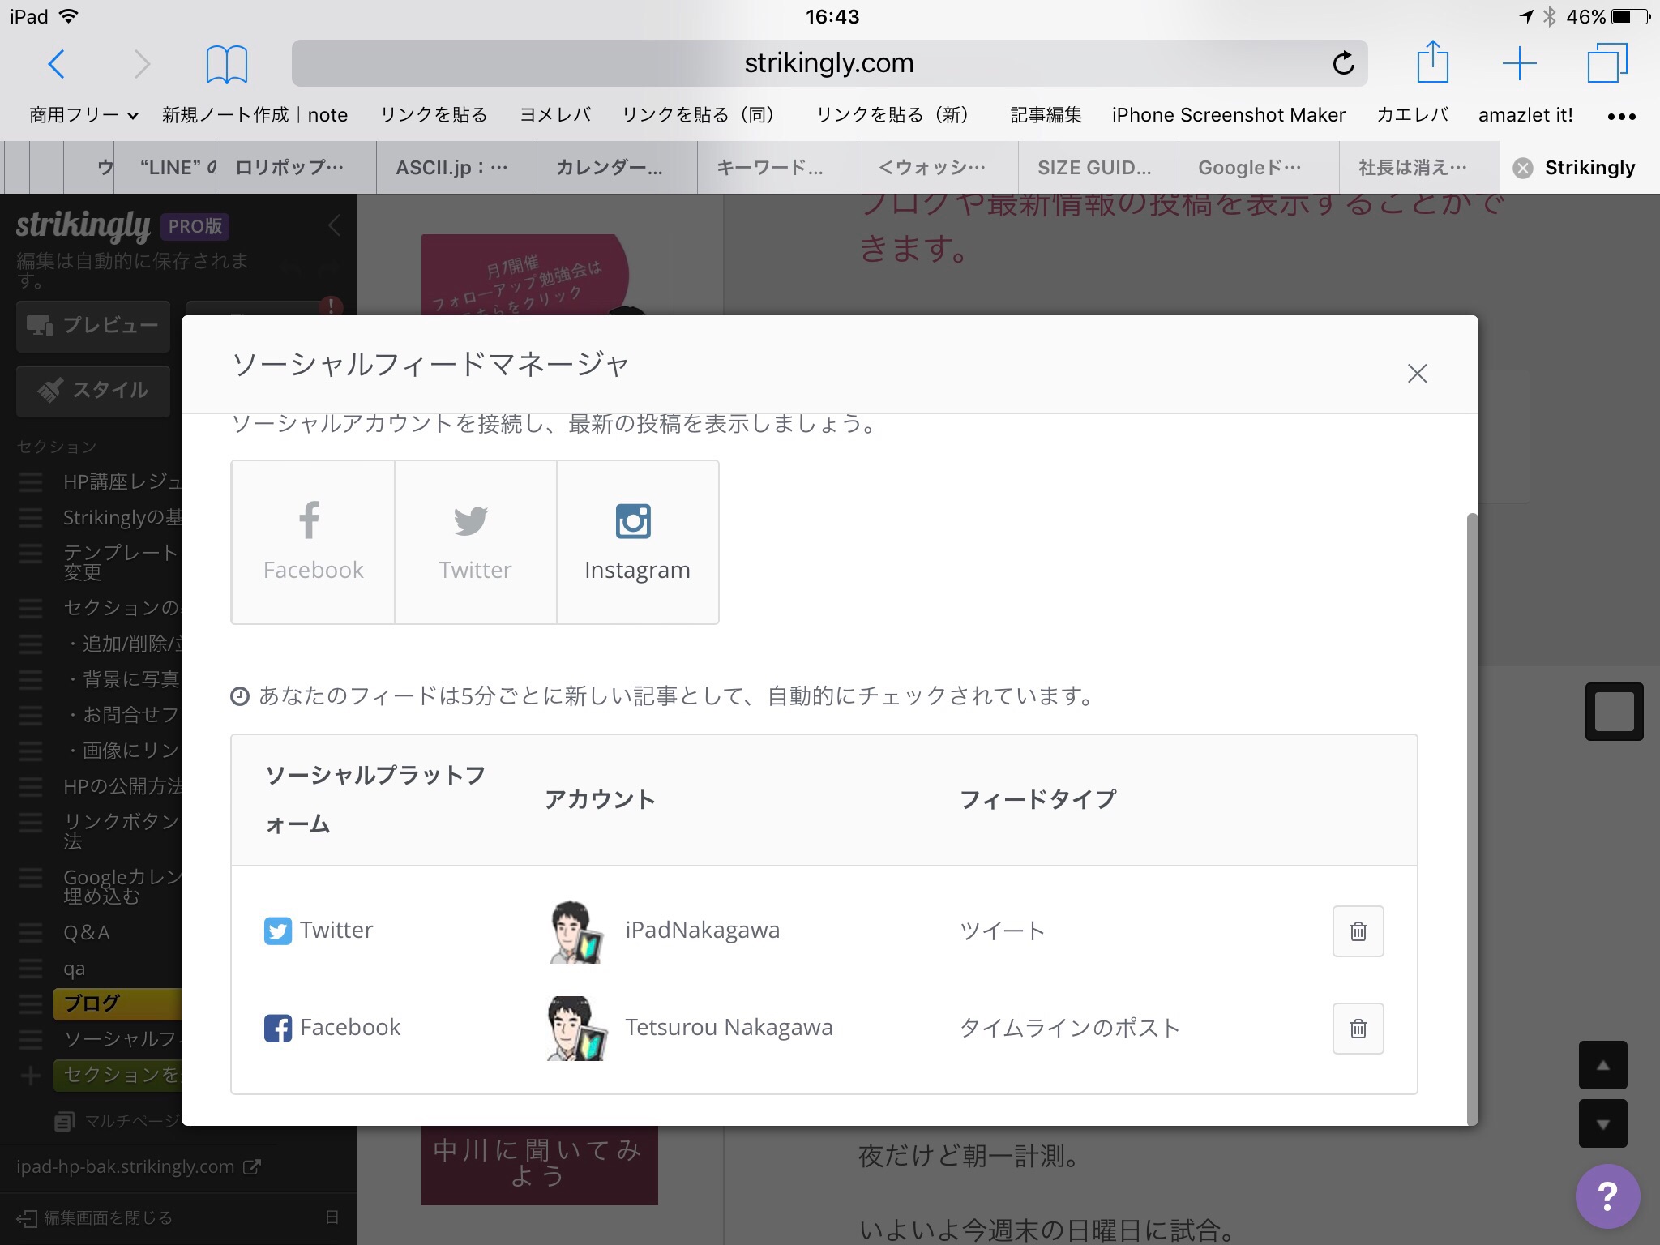Click the Twitter connect tile
This screenshot has height=1245, width=1660.
(475, 542)
